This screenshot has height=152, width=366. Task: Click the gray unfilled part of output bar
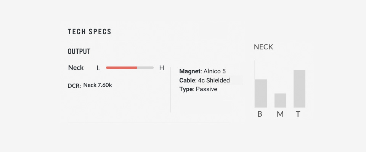(x=145, y=68)
